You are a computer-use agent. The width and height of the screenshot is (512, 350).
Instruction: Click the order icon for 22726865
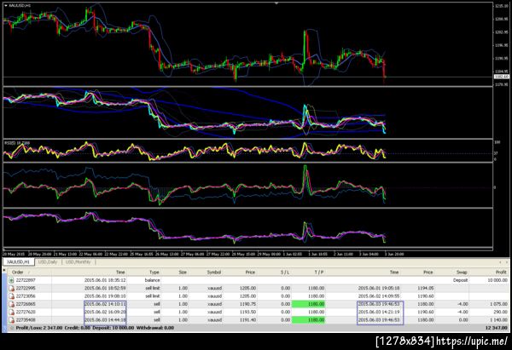[11, 304]
